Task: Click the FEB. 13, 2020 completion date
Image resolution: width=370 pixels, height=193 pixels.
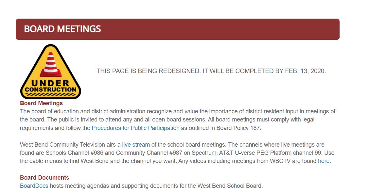Action: point(305,71)
